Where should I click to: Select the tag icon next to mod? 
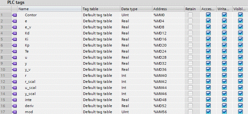point(14,112)
